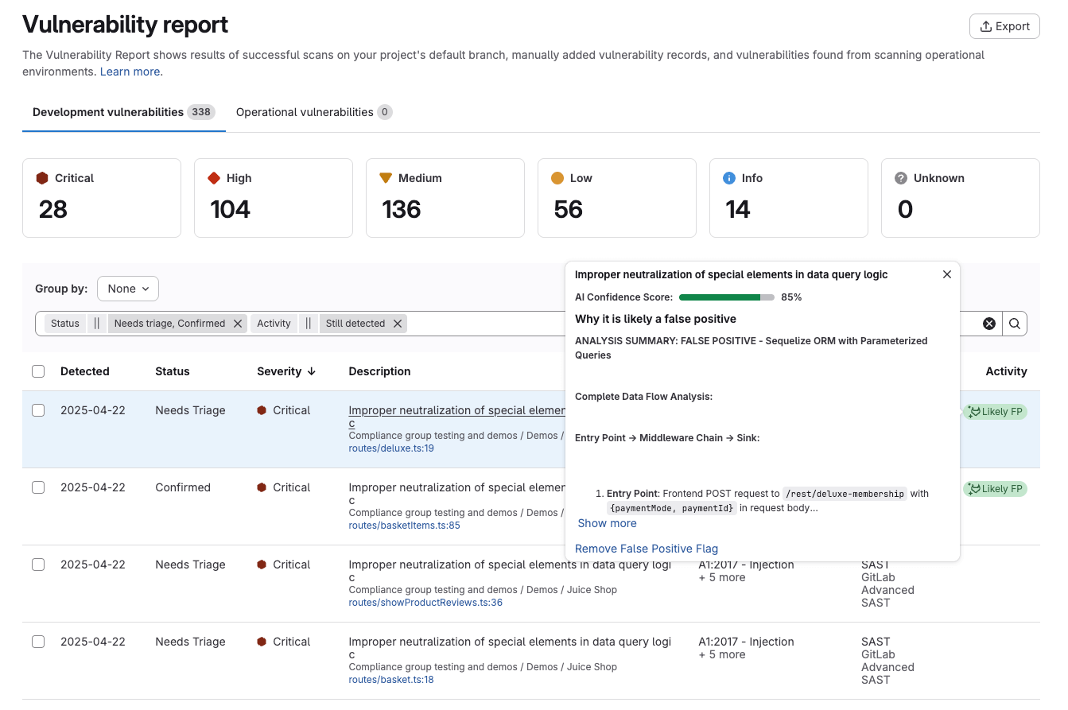Click the Unknown severity question mark icon
The height and width of the screenshot is (710, 1068).
(x=902, y=178)
